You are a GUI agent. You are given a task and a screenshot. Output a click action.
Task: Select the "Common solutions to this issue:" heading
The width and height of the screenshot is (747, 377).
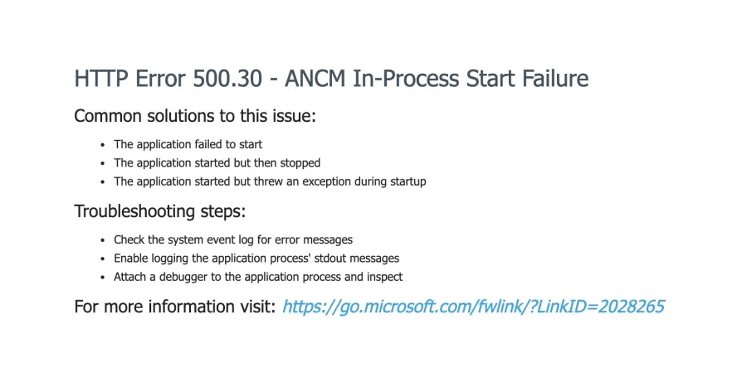[x=195, y=116]
